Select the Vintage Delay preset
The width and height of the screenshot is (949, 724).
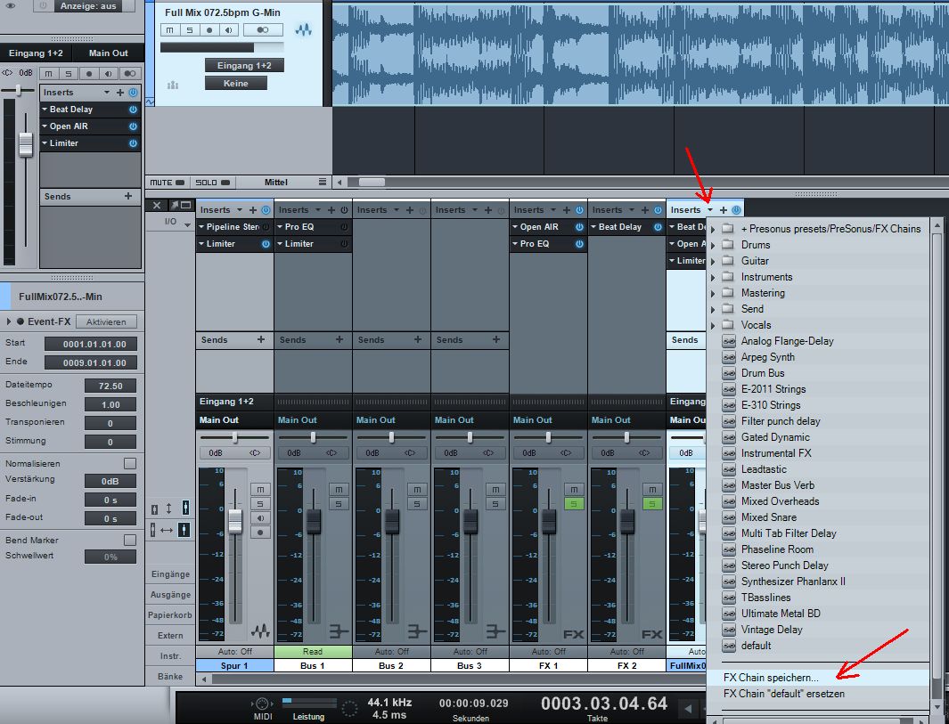click(771, 630)
